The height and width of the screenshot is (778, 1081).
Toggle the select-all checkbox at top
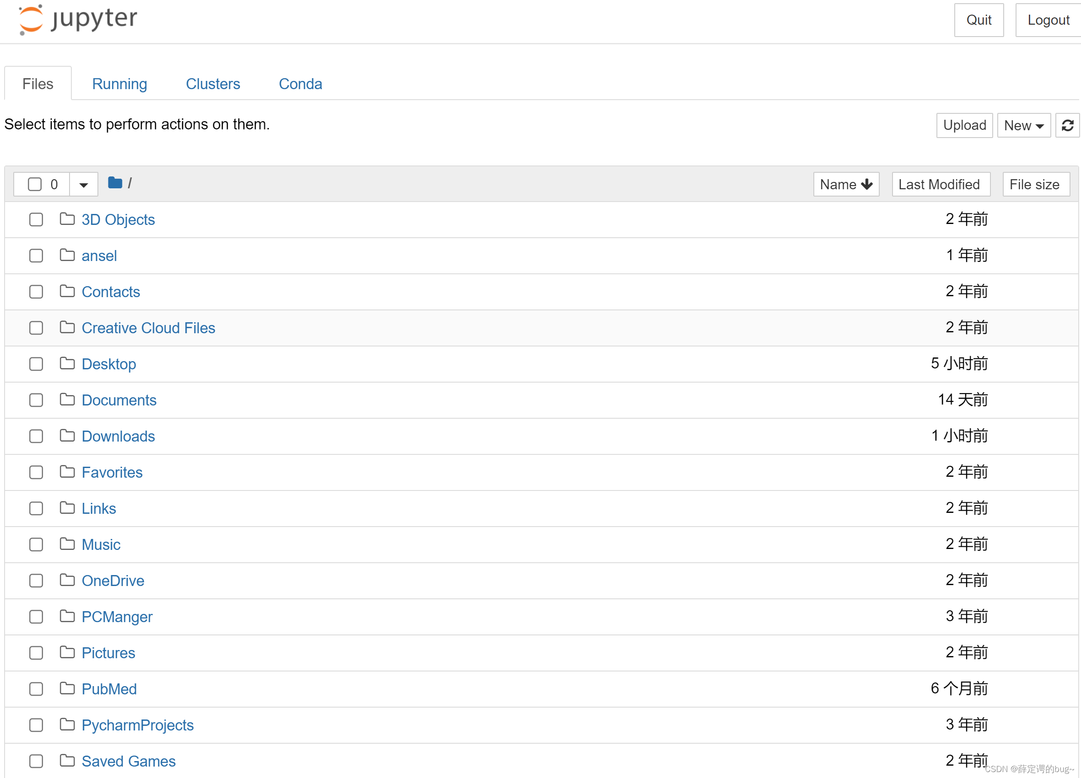coord(35,183)
